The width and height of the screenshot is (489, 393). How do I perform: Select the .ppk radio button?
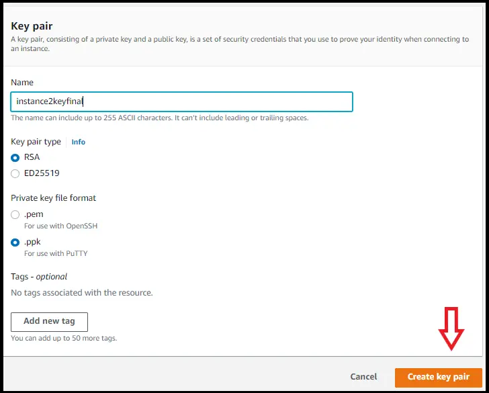[15, 243]
